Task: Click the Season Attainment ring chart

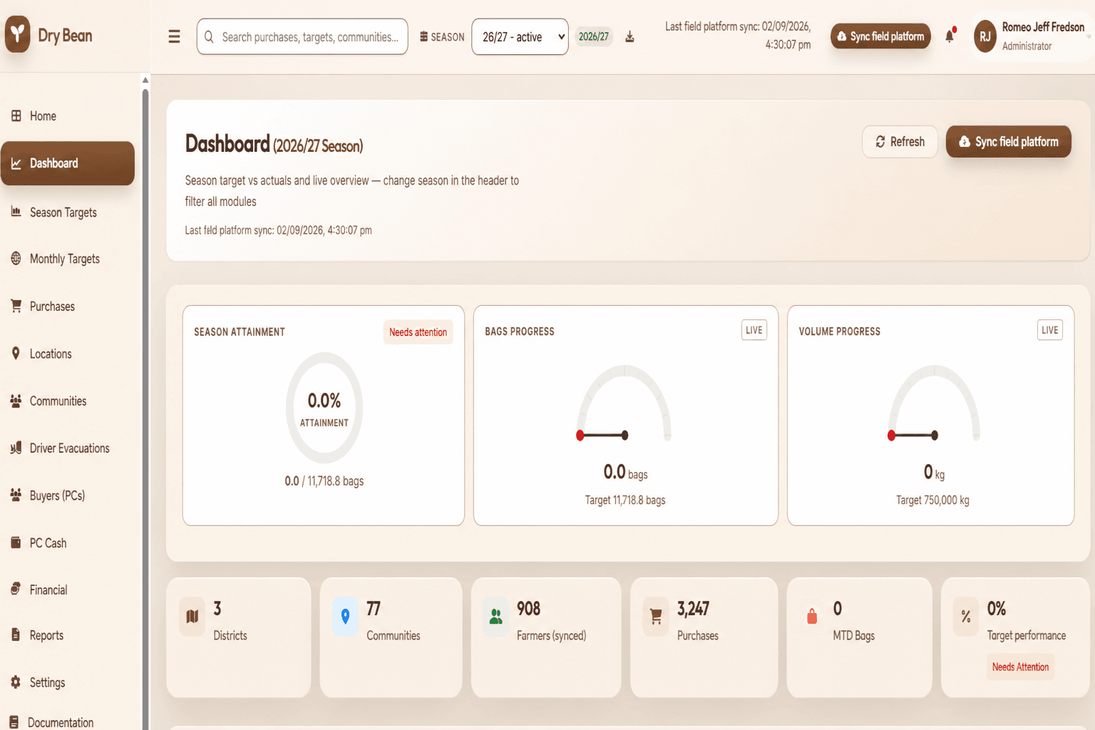Action: (x=324, y=408)
